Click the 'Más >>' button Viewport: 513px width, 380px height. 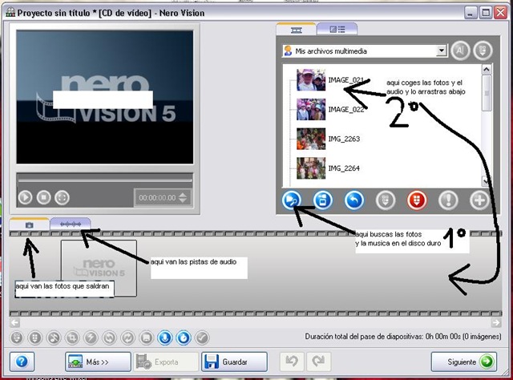tap(98, 362)
